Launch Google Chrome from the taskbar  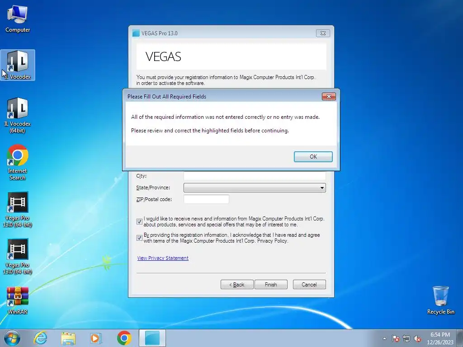[124, 338]
